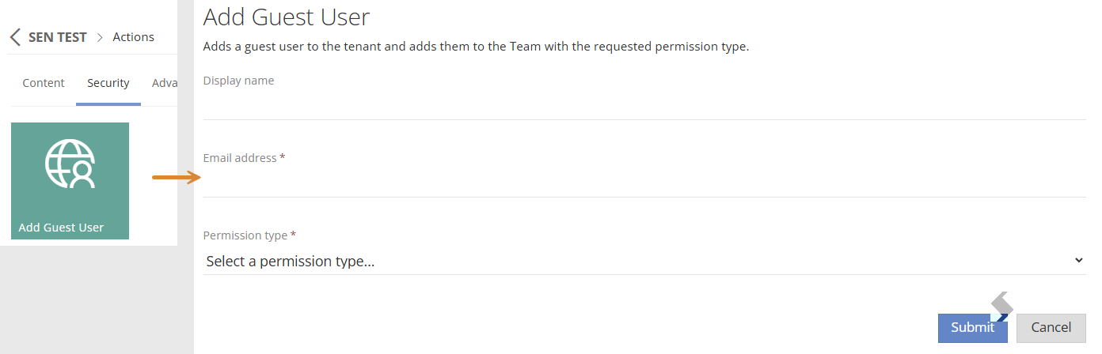Click the breadcrumb separator chevron before Actions
1102x354 pixels.
click(x=100, y=37)
